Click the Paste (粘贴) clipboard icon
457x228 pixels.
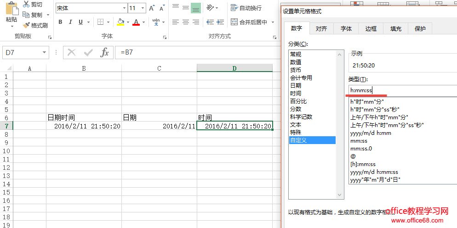pyautogui.click(x=11, y=8)
